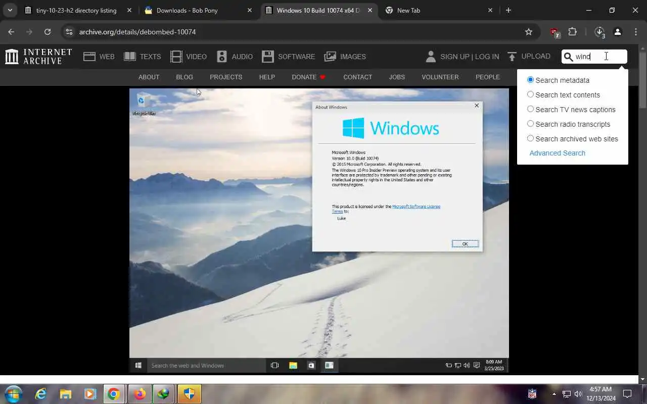Image resolution: width=647 pixels, height=404 pixels.
Task: Close the New Tab tab
Action: click(x=490, y=10)
